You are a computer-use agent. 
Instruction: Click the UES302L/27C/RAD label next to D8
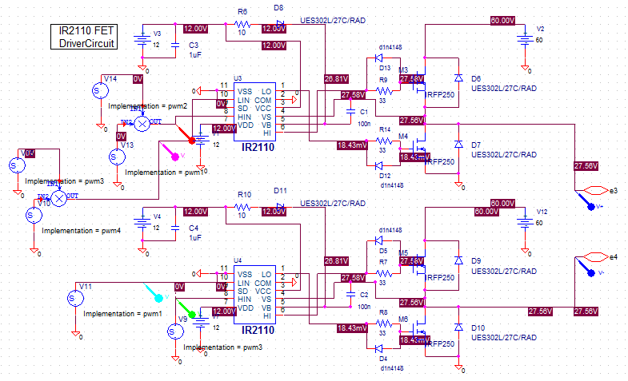(x=333, y=21)
